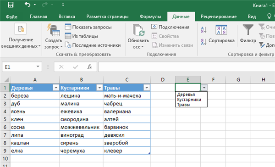Open the filter dropdown on Травы header

(x=147, y=88)
